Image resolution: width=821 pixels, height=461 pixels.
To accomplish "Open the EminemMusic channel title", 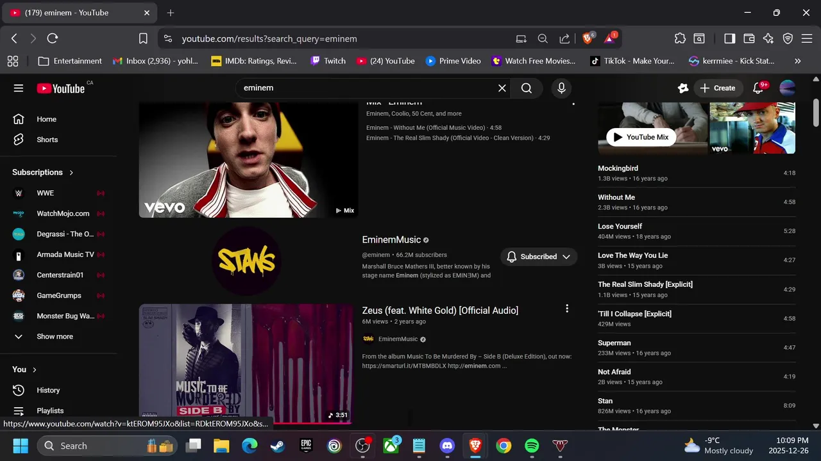I will (x=391, y=239).
